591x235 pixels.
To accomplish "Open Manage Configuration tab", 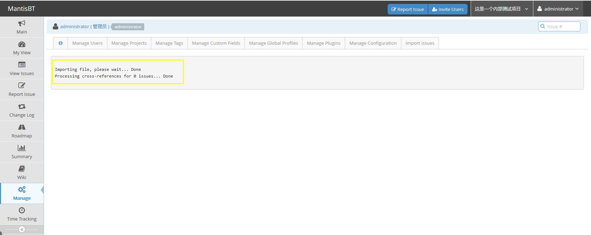I will pyautogui.click(x=373, y=43).
